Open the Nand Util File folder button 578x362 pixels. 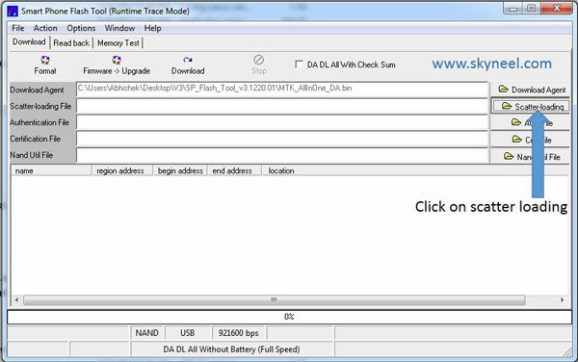coord(530,157)
